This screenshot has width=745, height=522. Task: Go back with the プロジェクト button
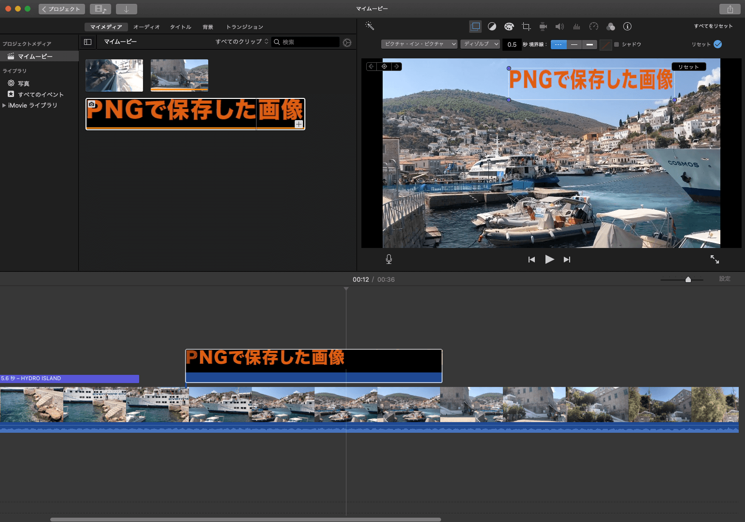(61, 9)
